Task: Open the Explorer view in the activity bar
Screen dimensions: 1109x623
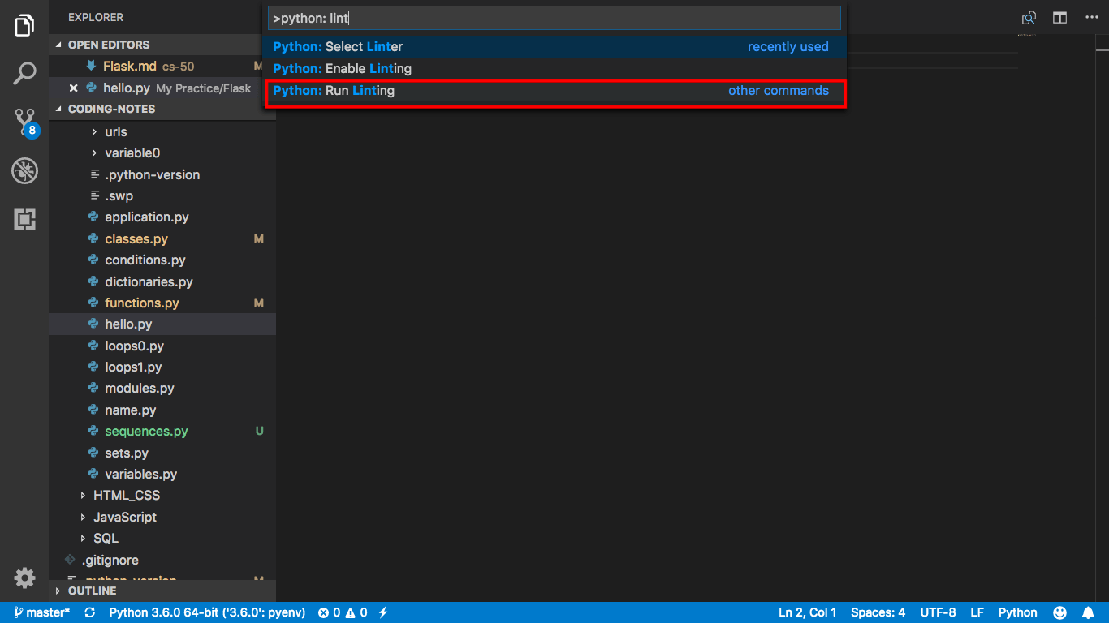Action: point(24,25)
